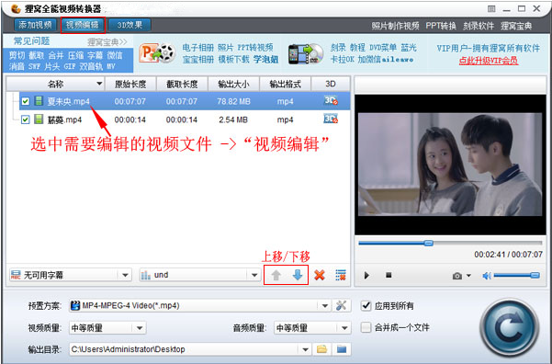Screen dimensions: 552x364
Task: Enable 合并成一个文件 checkbox
Action: point(366,327)
